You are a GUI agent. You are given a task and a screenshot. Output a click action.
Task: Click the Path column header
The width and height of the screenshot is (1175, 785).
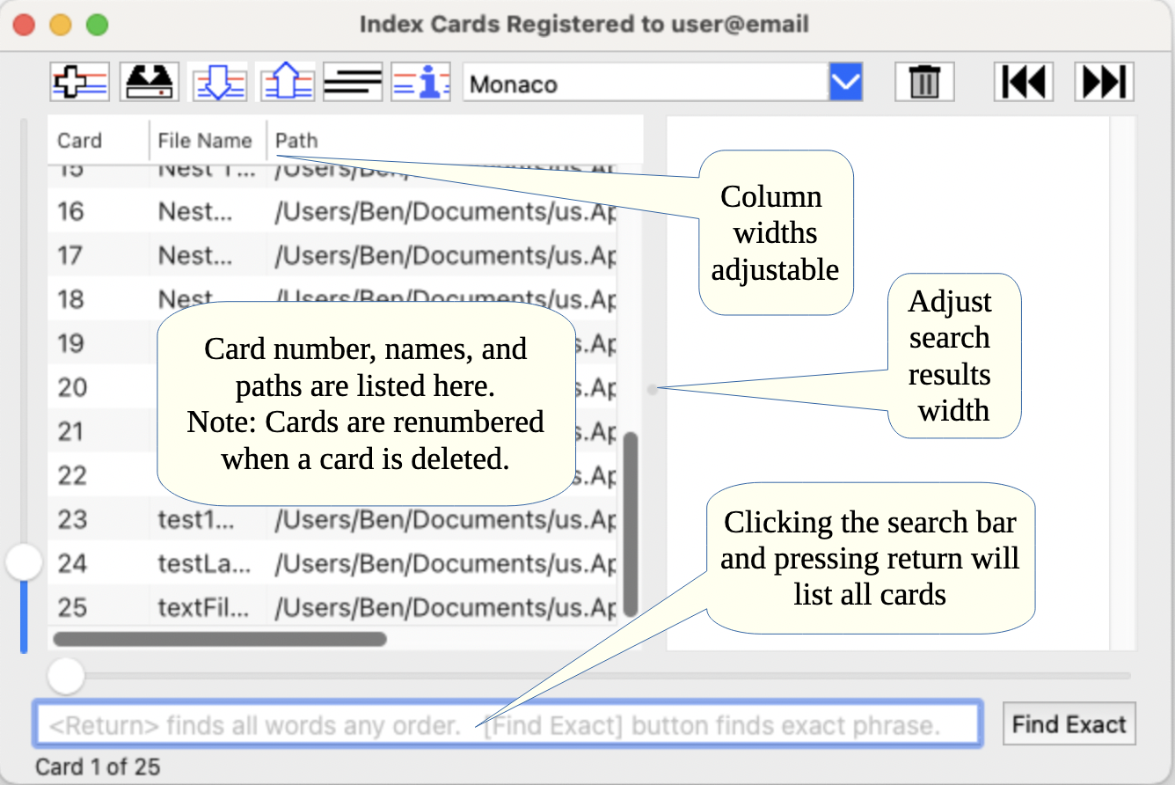(297, 141)
